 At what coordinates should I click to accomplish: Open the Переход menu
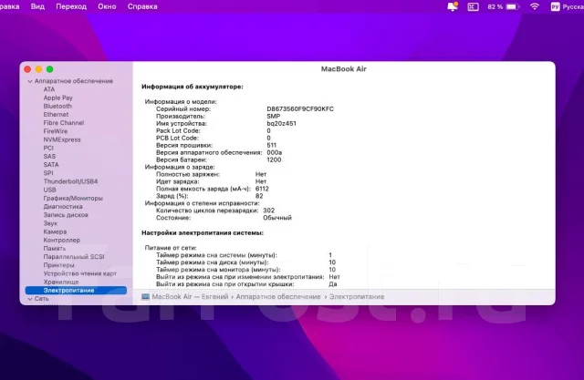click(x=71, y=6)
